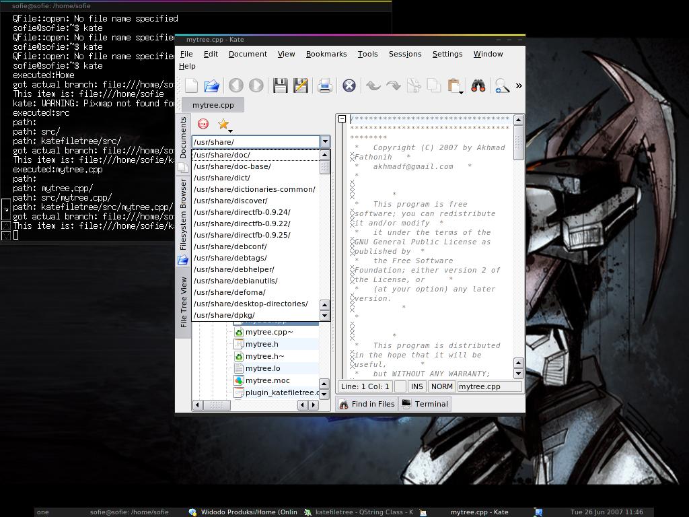This screenshot has height=517, width=689.
Task: Choose /usr/share/dict/ entry
Action: [x=256, y=178]
